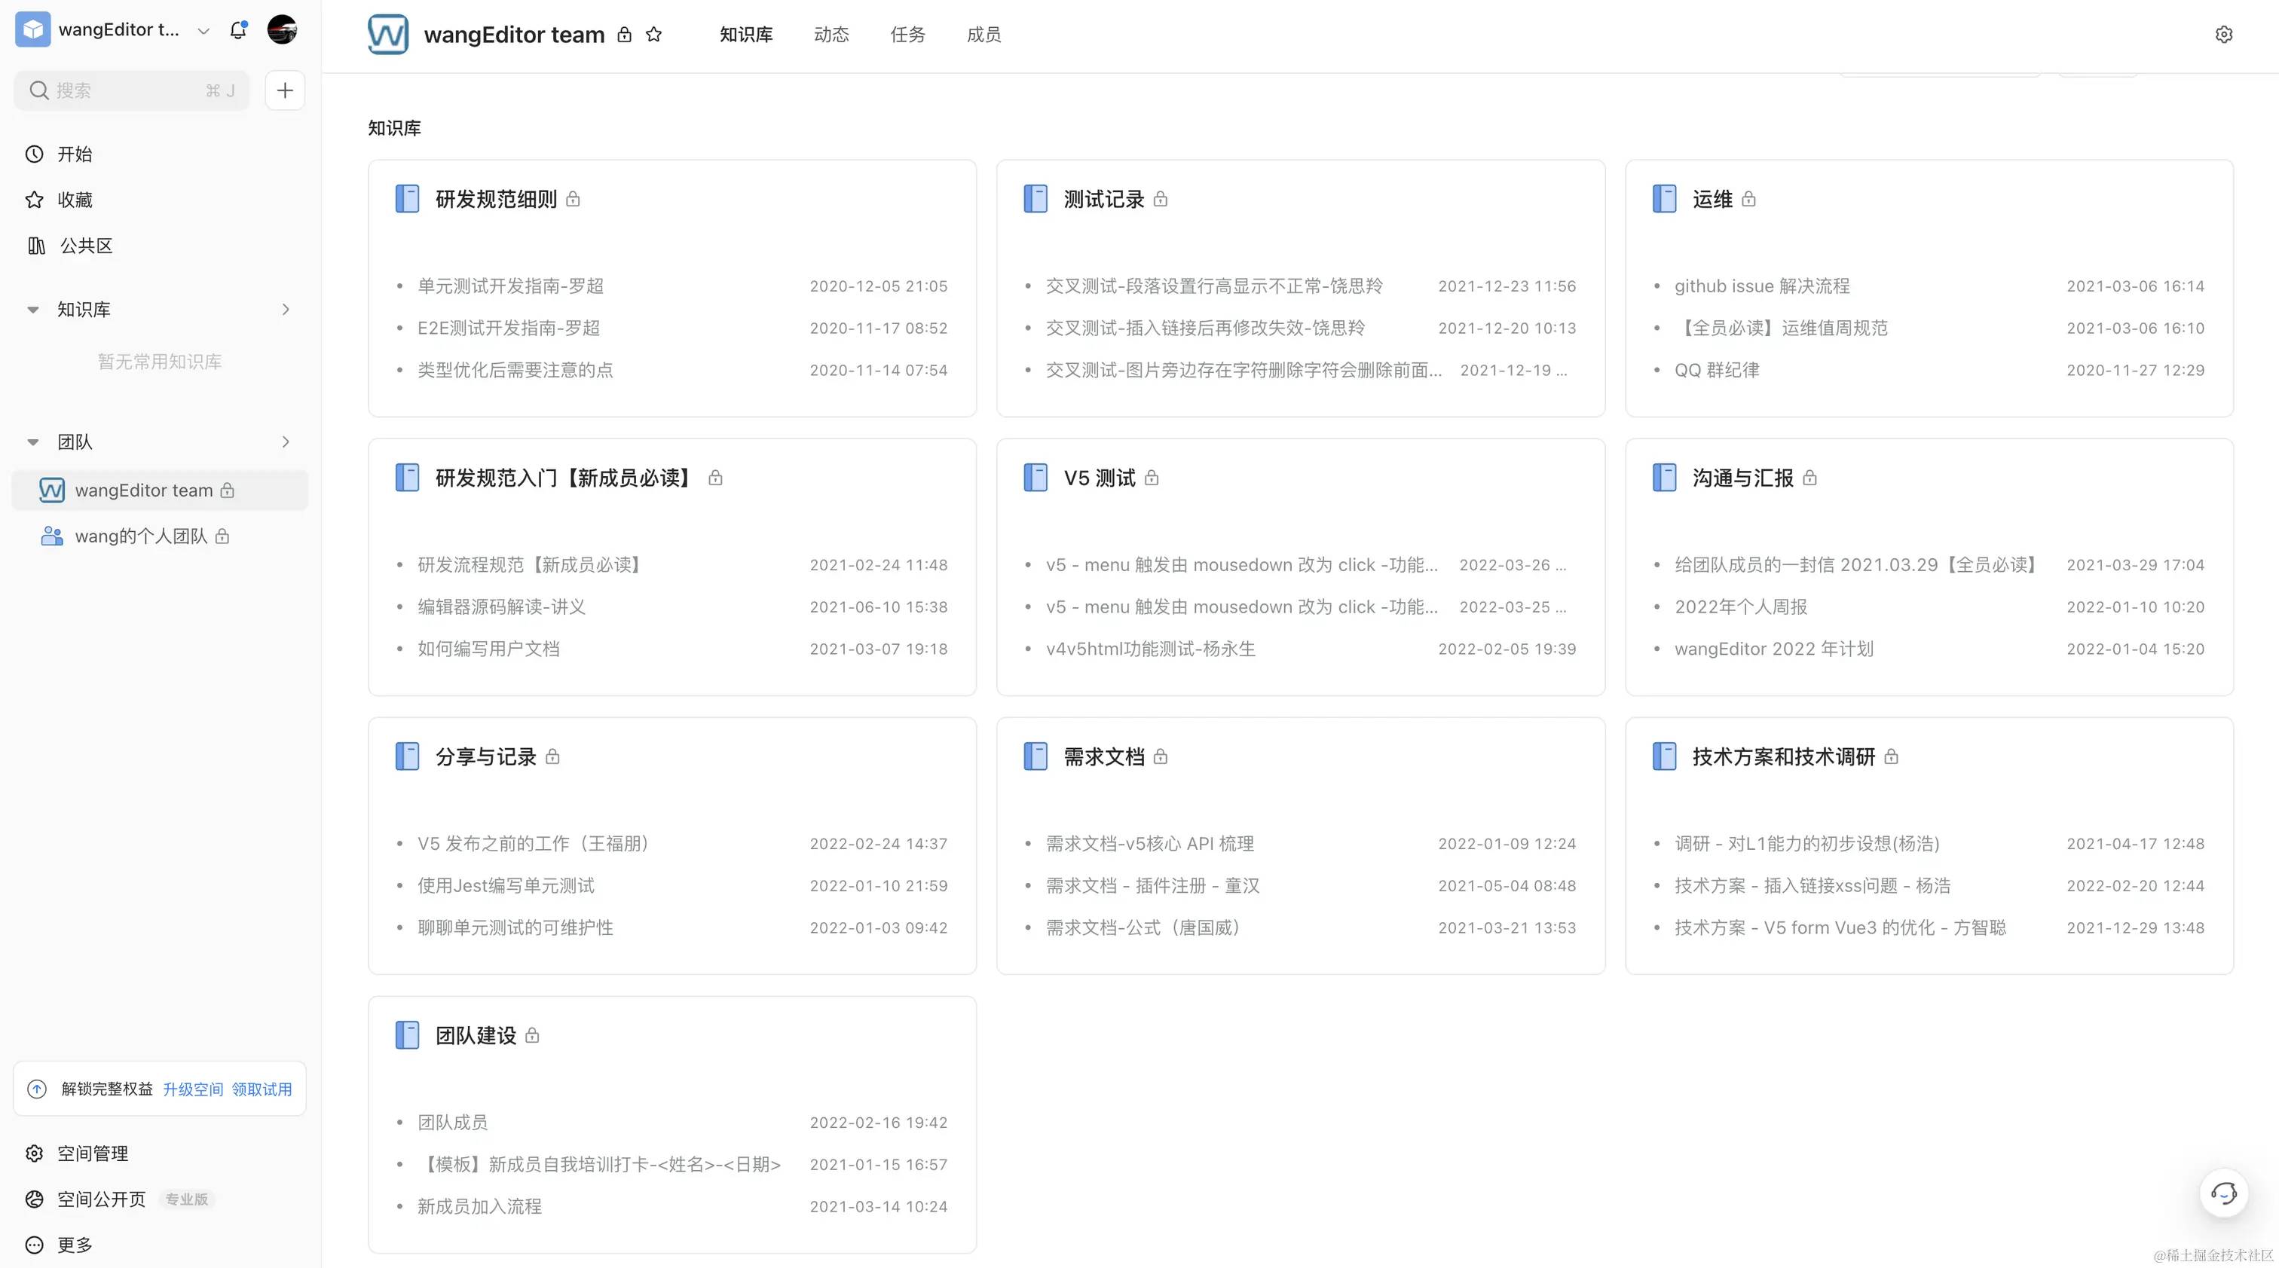Screen dimensions: 2279x1268
Task: Click the 搜索 search field
Action: pyautogui.click(x=132, y=90)
